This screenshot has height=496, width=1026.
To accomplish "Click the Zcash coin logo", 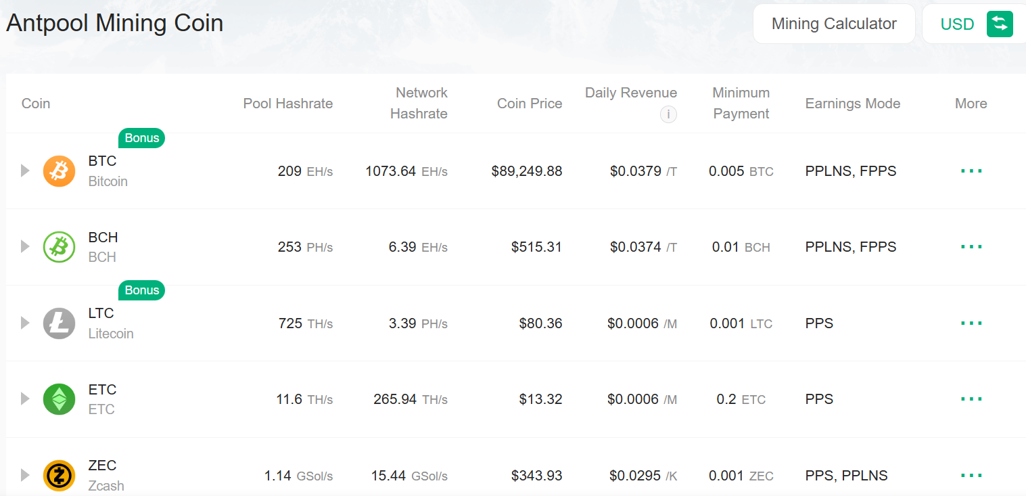I will (x=59, y=475).
